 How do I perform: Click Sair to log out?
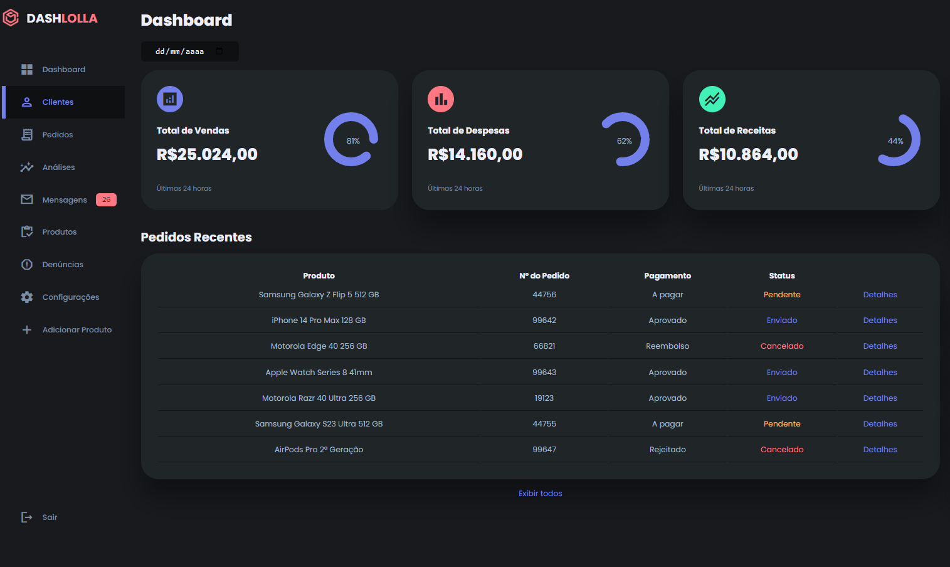49,517
